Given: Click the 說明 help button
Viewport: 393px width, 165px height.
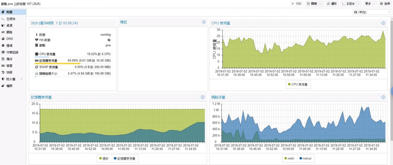Looking at the screenshot, I should pyautogui.click(x=385, y=4).
